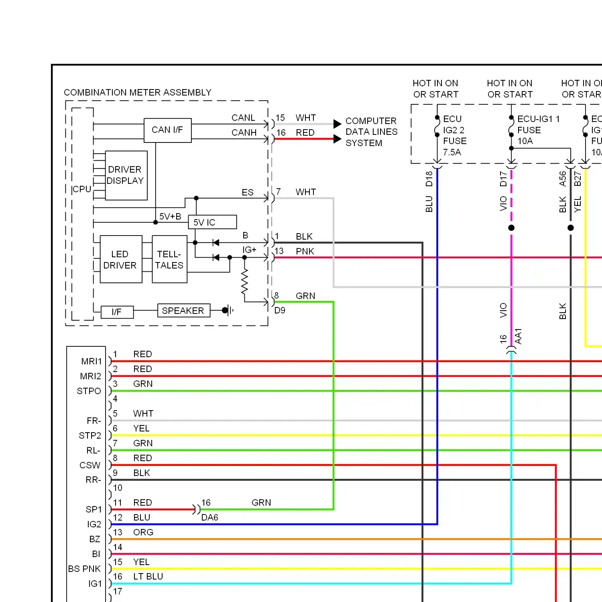Select the "LED DRIVER" block
The image size is (602, 602).
(x=121, y=259)
